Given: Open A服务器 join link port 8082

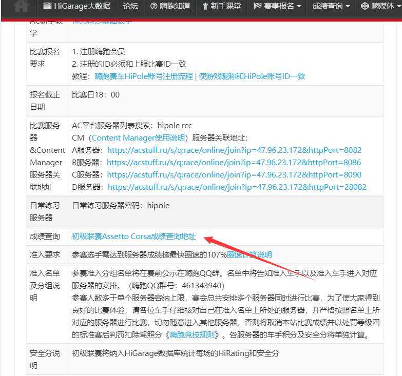Looking at the screenshot, I should (x=234, y=150).
